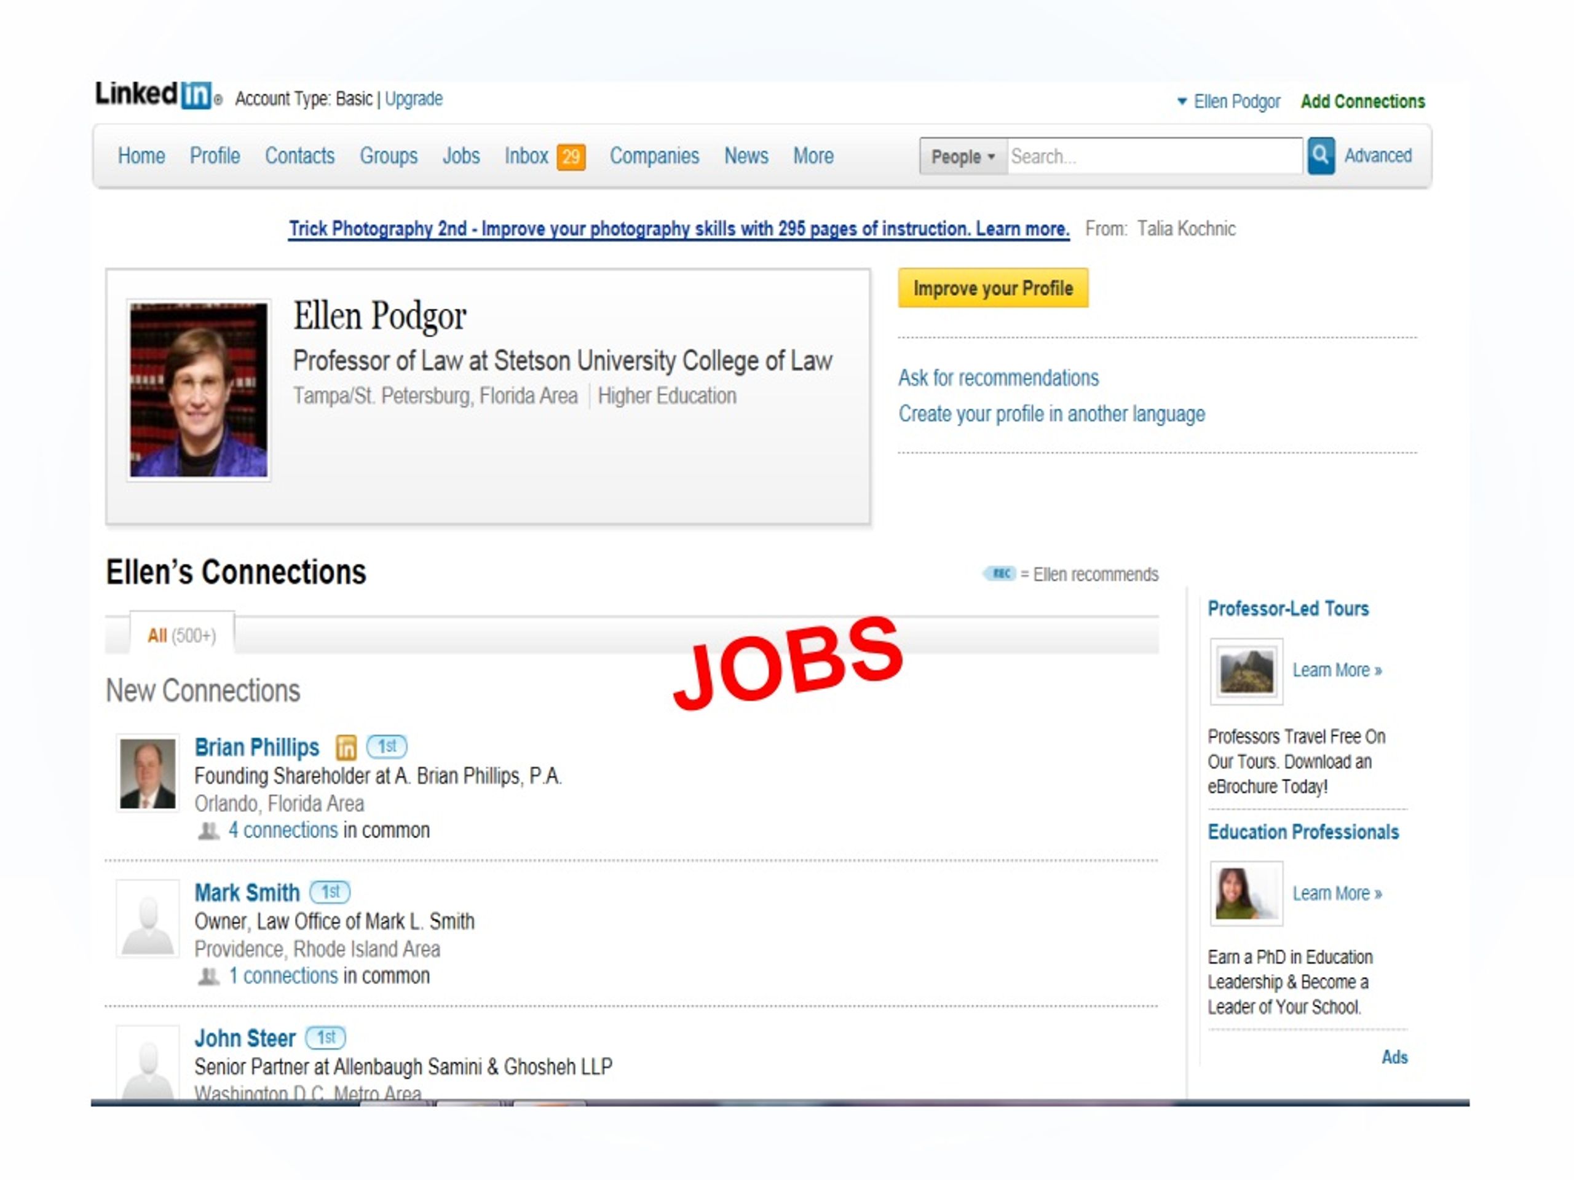Open Advanced search link
This screenshot has width=1574, height=1180.
pyautogui.click(x=1378, y=155)
